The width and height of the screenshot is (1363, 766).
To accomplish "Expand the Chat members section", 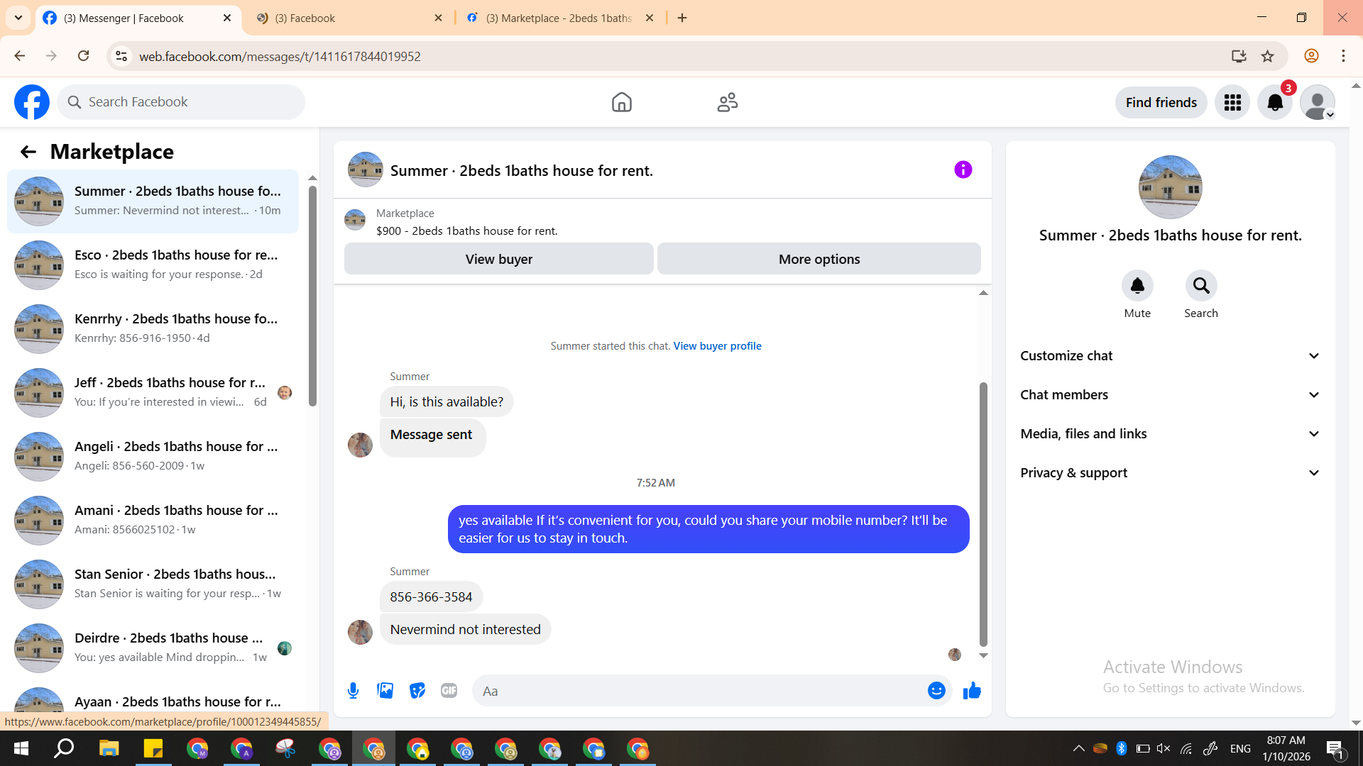I will pyautogui.click(x=1170, y=395).
